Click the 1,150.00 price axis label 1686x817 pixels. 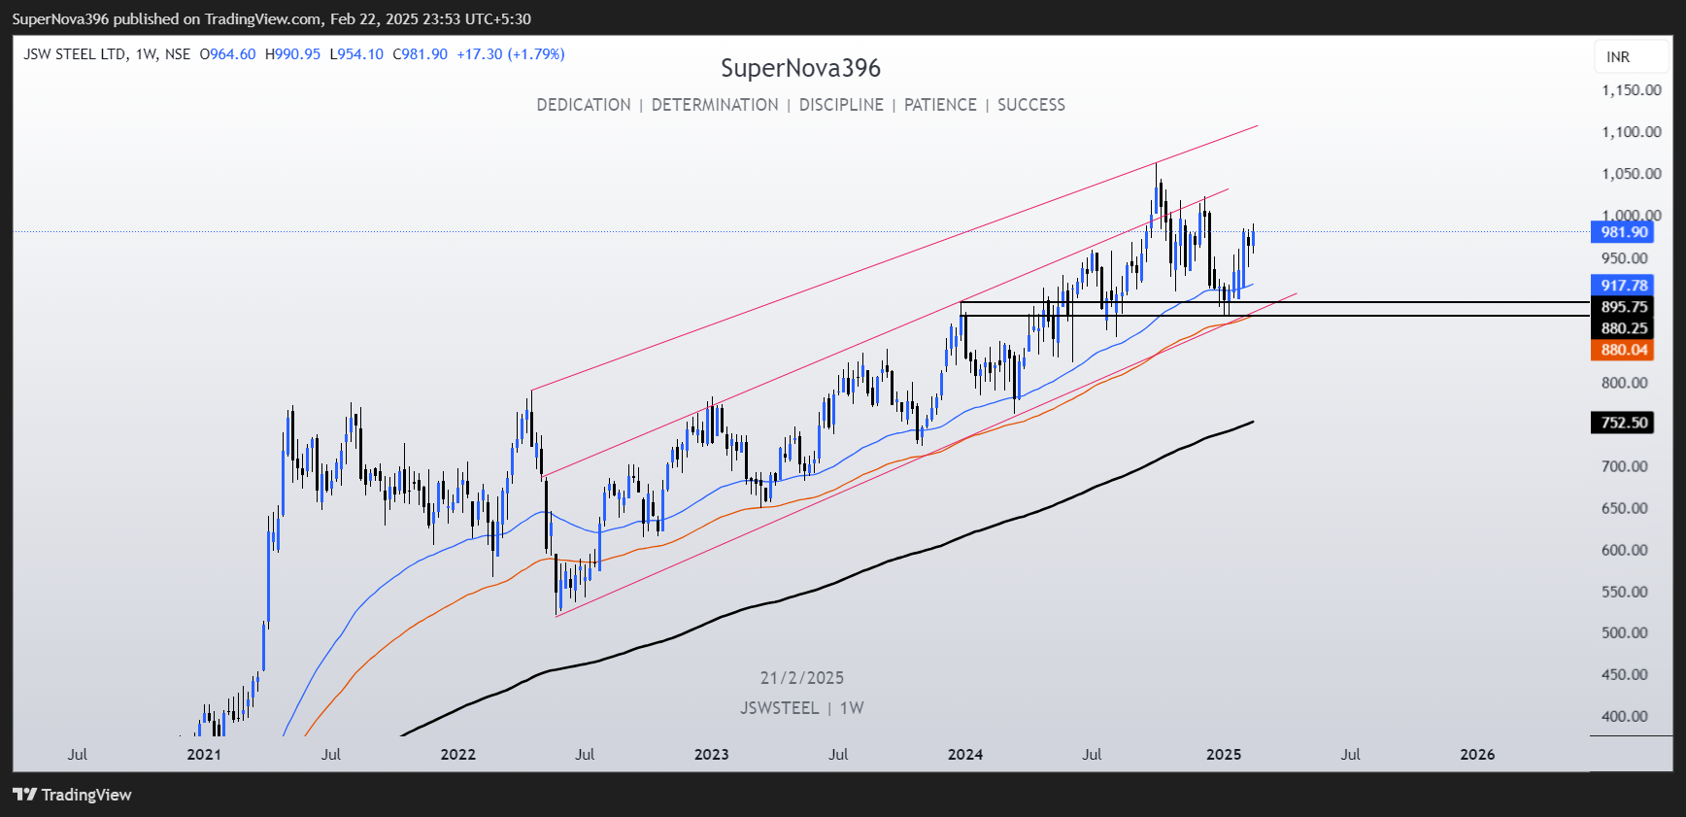[1632, 90]
